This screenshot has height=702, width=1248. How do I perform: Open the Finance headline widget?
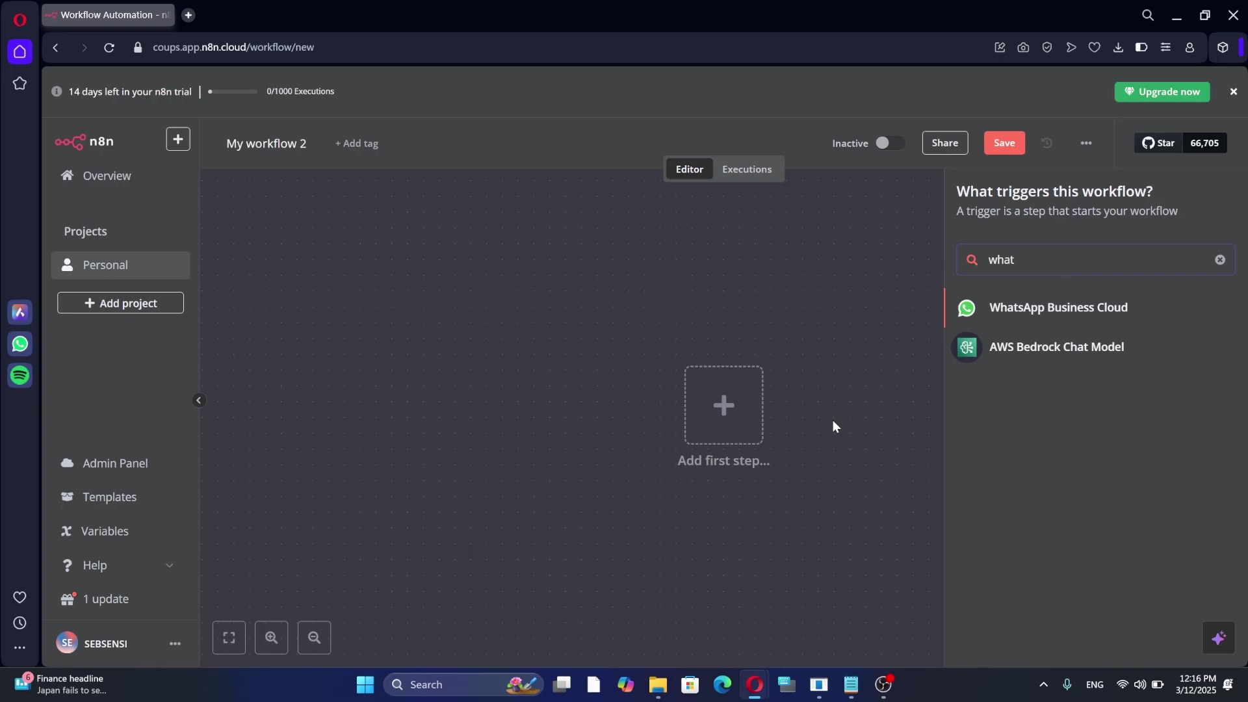tap(62, 684)
